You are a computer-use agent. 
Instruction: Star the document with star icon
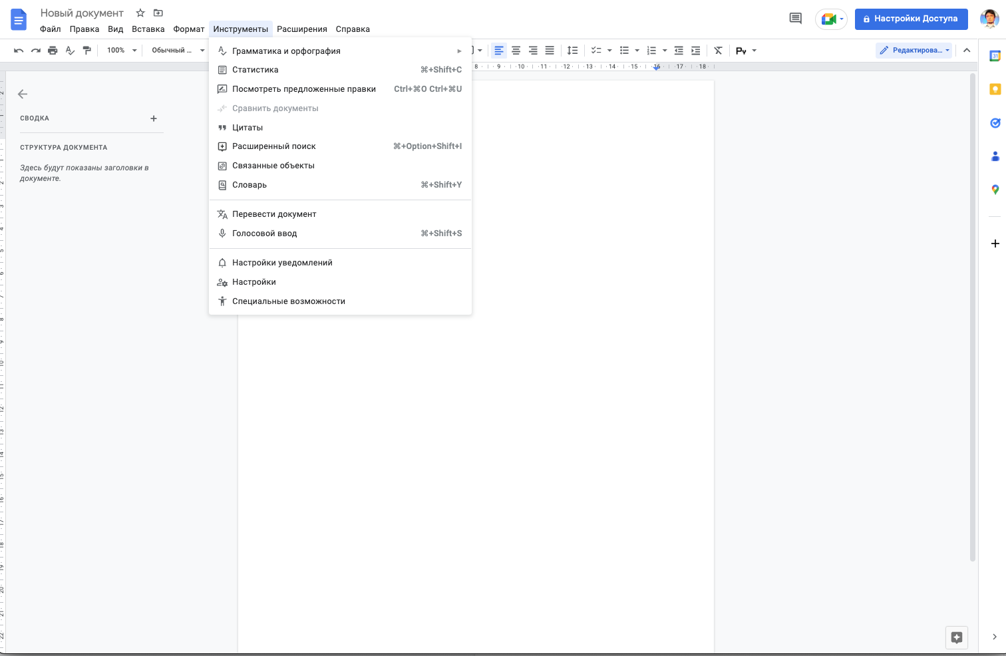tap(140, 13)
